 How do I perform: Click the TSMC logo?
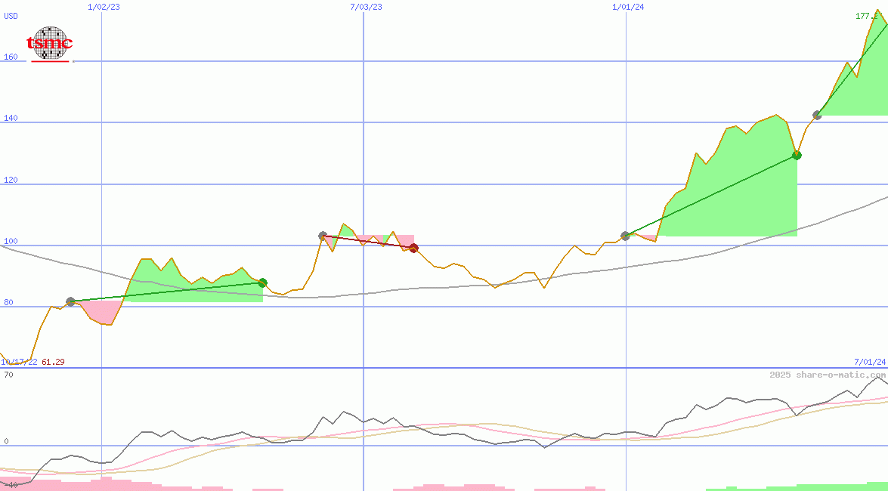pyautogui.click(x=50, y=44)
